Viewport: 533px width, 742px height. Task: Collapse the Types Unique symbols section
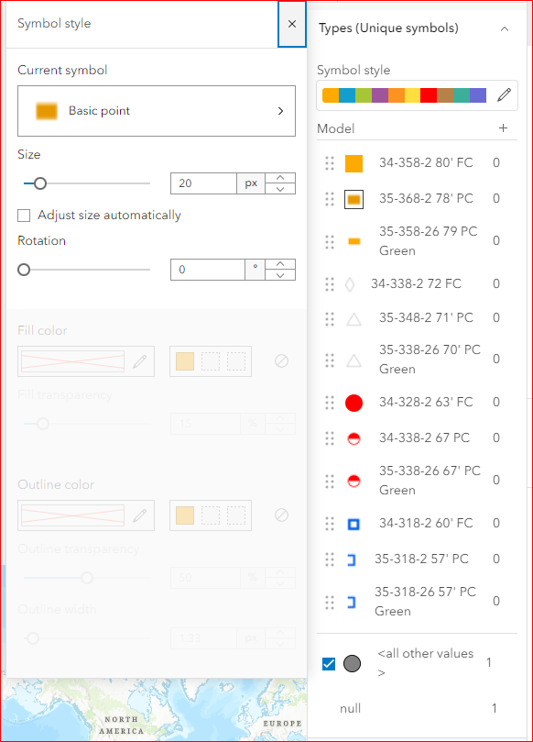pyautogui.click(x=504, y=28)
